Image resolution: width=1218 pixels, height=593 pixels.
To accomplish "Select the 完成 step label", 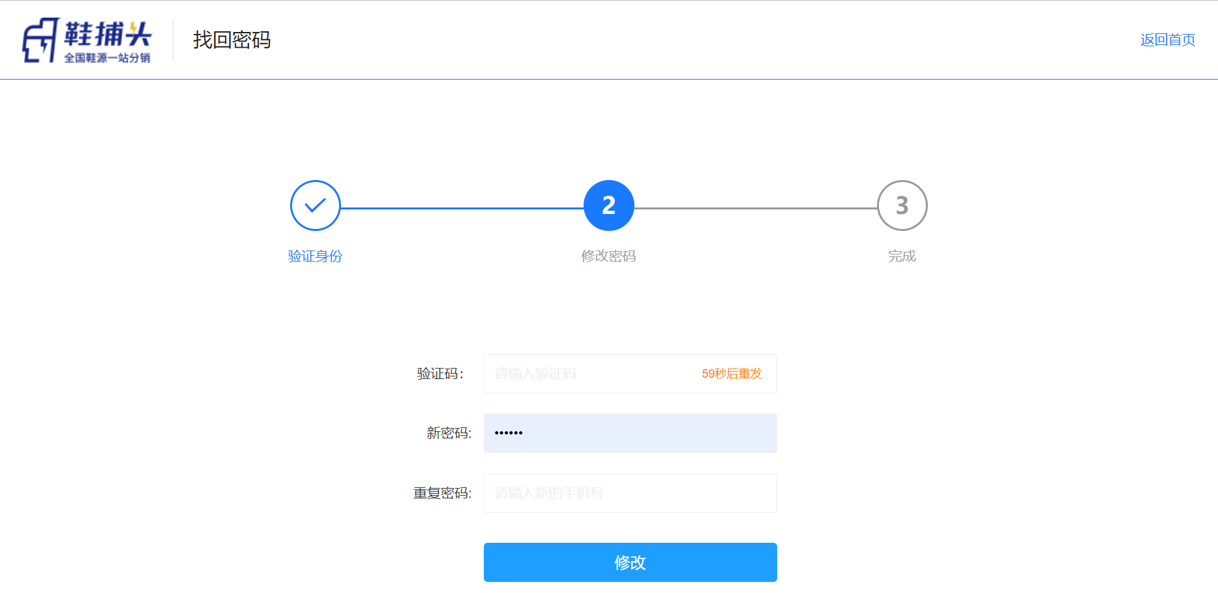I will (x=902, y=256).
